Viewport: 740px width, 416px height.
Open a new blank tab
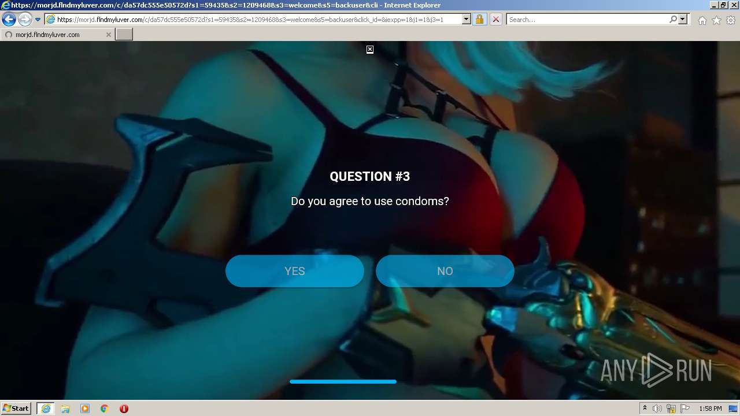point(124,35)
